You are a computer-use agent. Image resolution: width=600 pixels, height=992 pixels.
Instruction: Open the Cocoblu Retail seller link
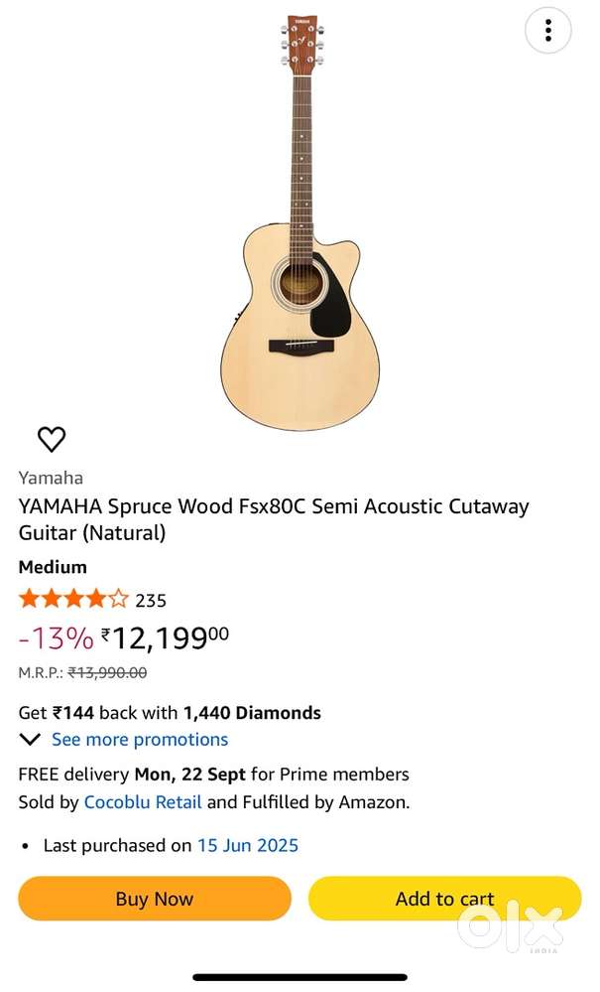click(x=143, y=801)
